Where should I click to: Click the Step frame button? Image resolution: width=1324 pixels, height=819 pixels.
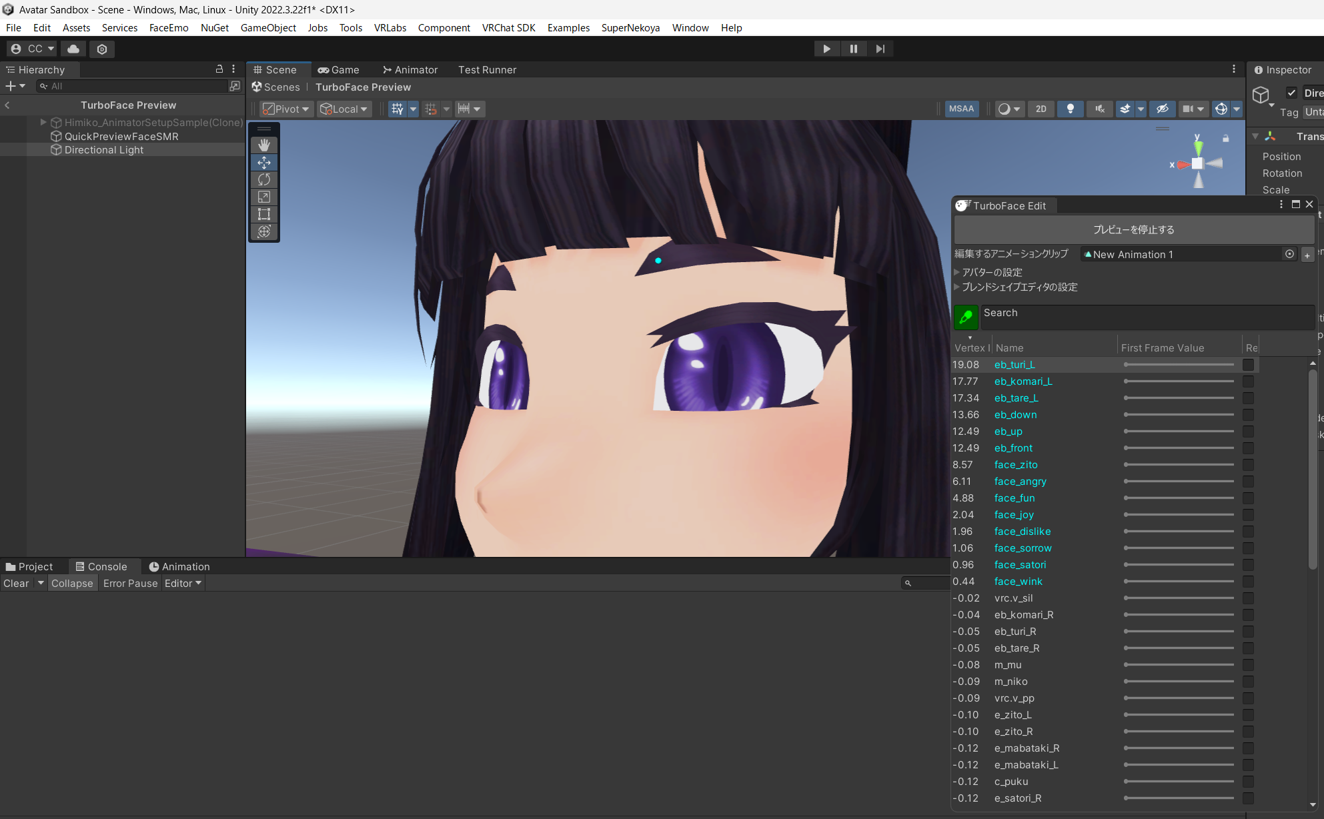pos(880,49)
